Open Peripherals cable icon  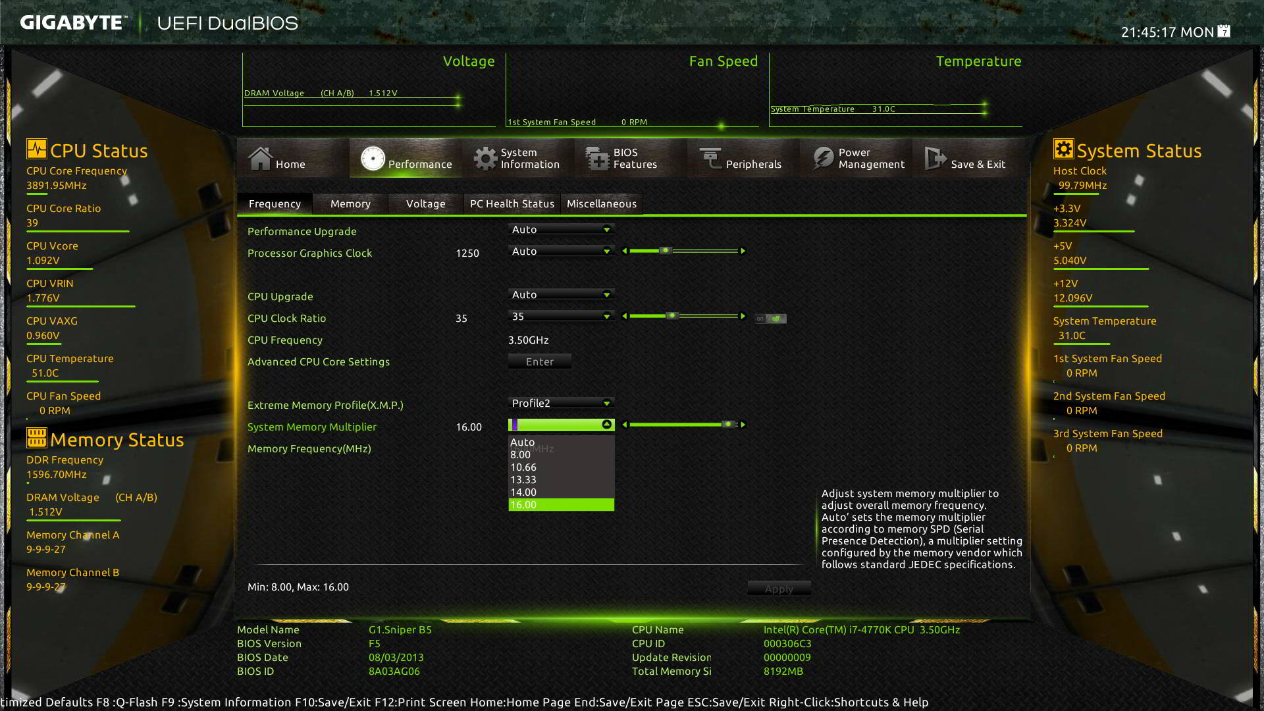coord(710,158)
